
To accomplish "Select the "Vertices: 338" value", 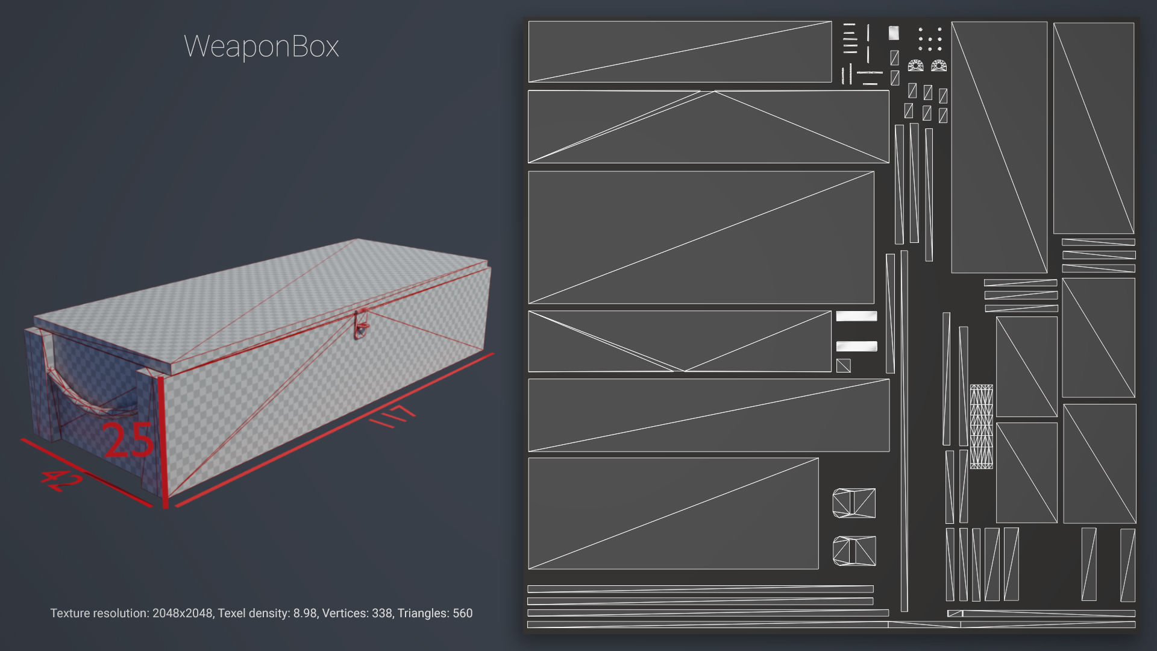I will (x=357, y=613).
